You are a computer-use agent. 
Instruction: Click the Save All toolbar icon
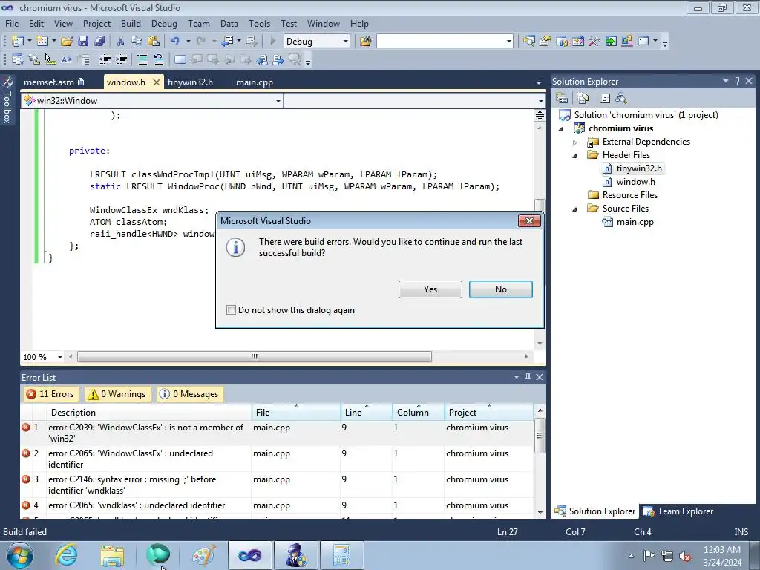[x=99, y=42]
